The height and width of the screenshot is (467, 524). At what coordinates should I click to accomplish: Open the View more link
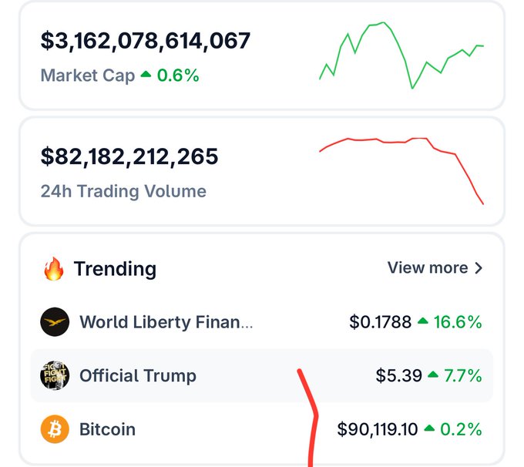pyautogui.click(x=428, y=268)
